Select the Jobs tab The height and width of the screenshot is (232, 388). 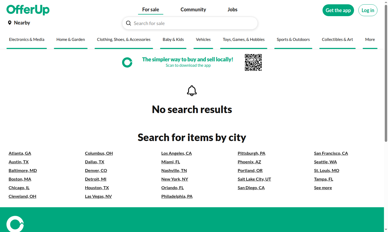click(x=232, y=9)
